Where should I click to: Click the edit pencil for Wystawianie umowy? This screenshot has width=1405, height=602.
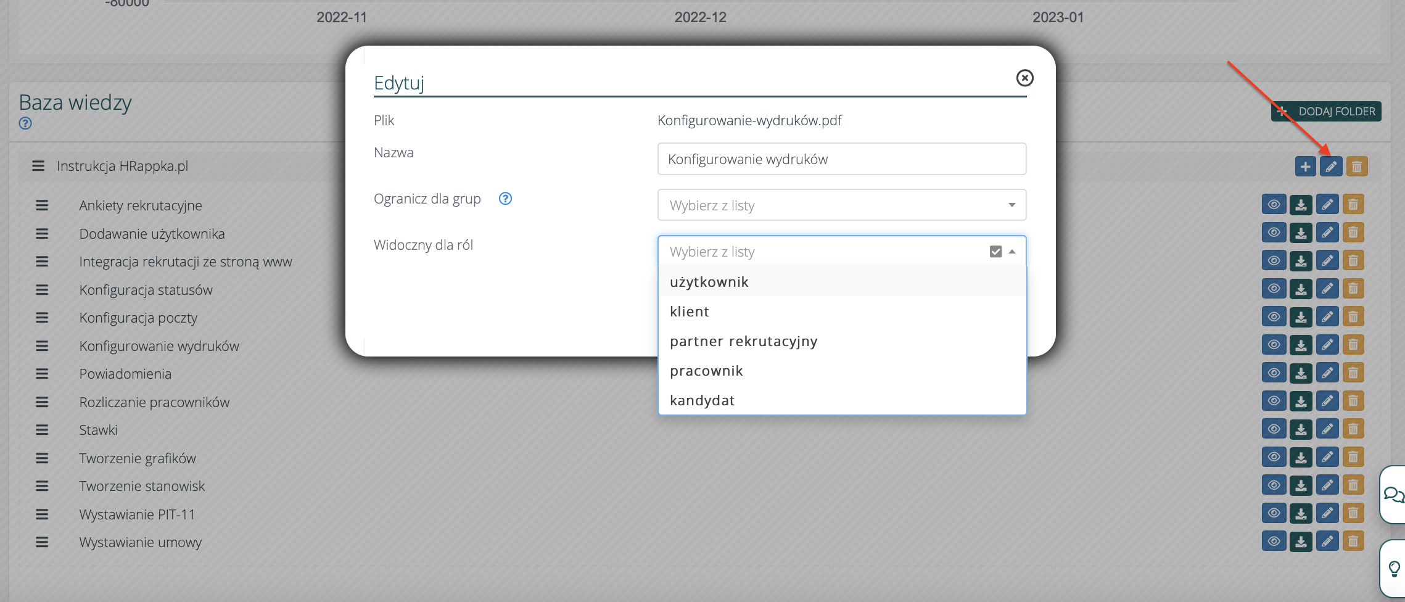1327,542
